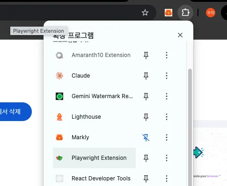This screenshot has width=227, height=186.
Task: Open the pinned Markly toolbar extension icon
Action: click(x=168, y=13)
